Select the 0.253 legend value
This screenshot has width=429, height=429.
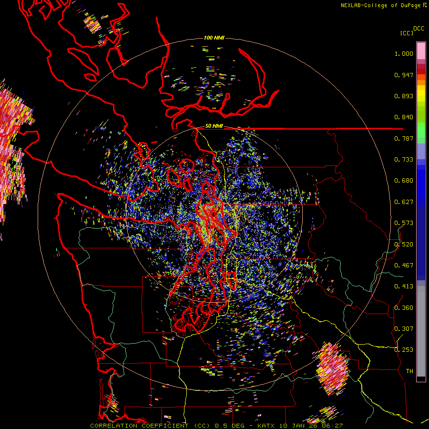[x=404, y=350]
